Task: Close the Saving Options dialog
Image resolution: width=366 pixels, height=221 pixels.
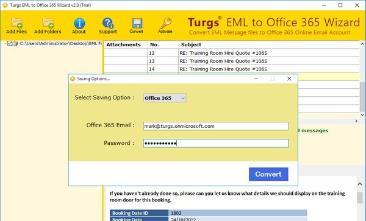Action: tap(289, 79)
